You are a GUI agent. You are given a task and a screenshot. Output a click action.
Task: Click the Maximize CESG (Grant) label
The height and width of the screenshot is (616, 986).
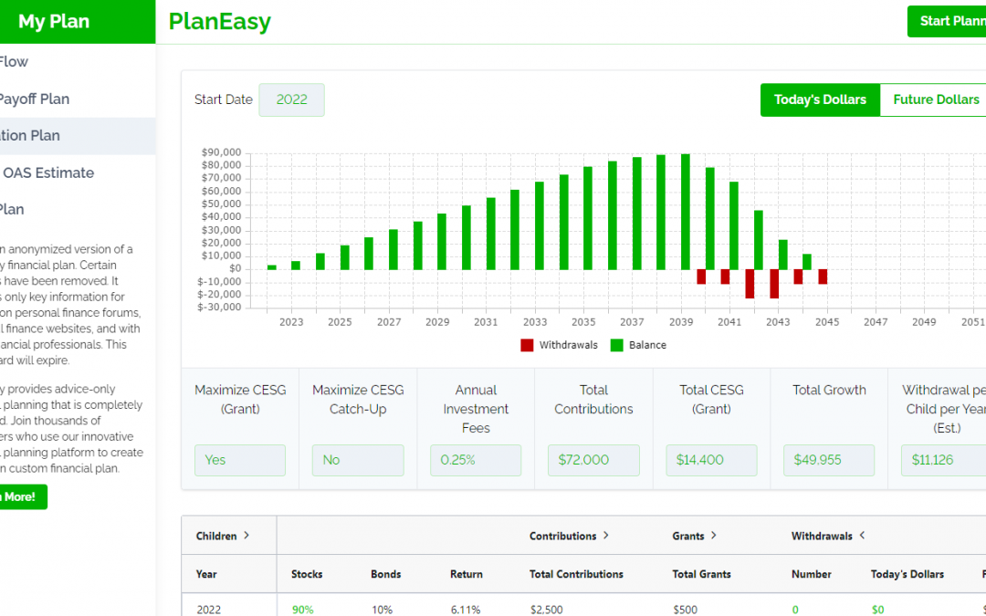[240, 399]
